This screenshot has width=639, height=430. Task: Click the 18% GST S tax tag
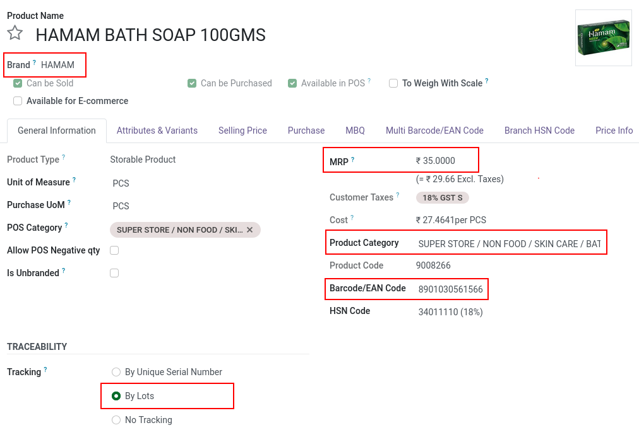pyautogui.click(x=442, y=198)
